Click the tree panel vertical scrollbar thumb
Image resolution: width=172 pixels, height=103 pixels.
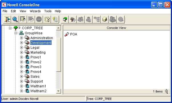(x=58, y=55)
